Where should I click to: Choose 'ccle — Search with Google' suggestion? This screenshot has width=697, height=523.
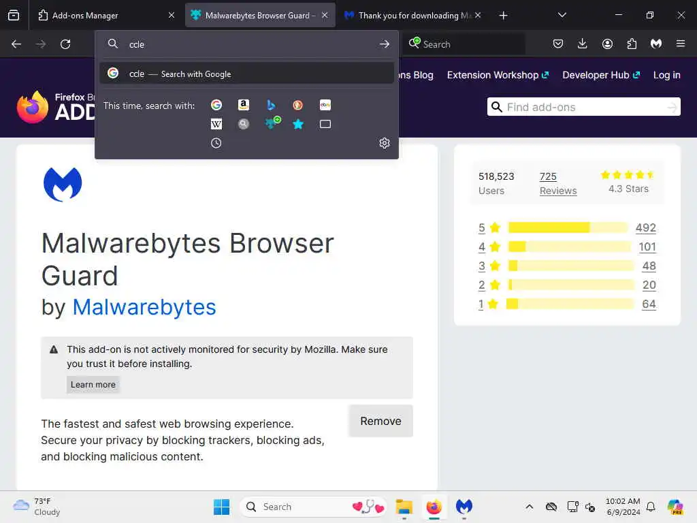click(x=246, y=74)
